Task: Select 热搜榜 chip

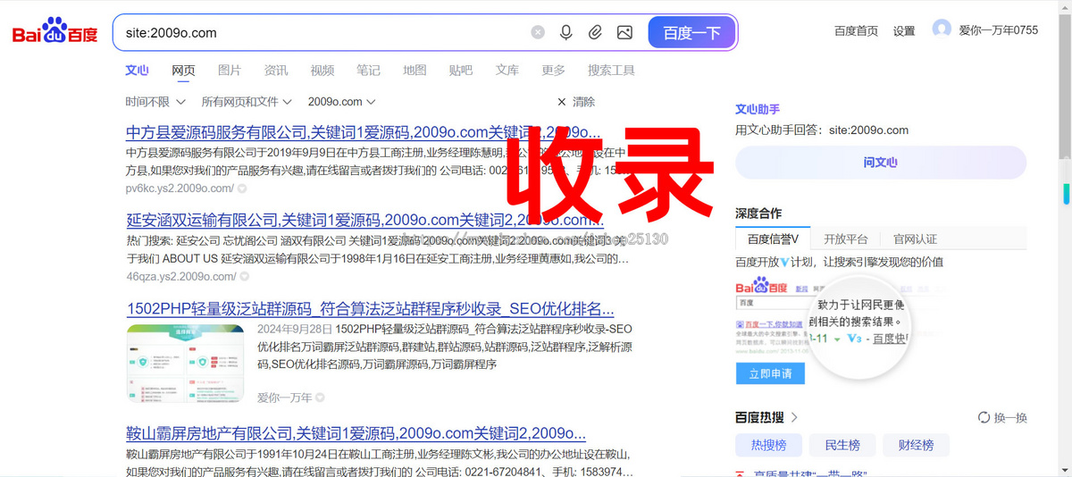Action: [x=768, y=445]
